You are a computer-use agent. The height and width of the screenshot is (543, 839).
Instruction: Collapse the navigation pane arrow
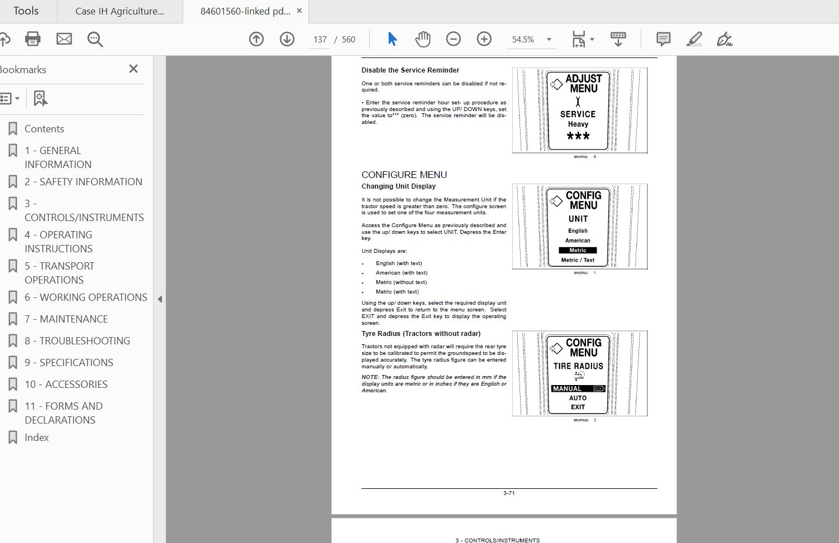click(160, 299)
